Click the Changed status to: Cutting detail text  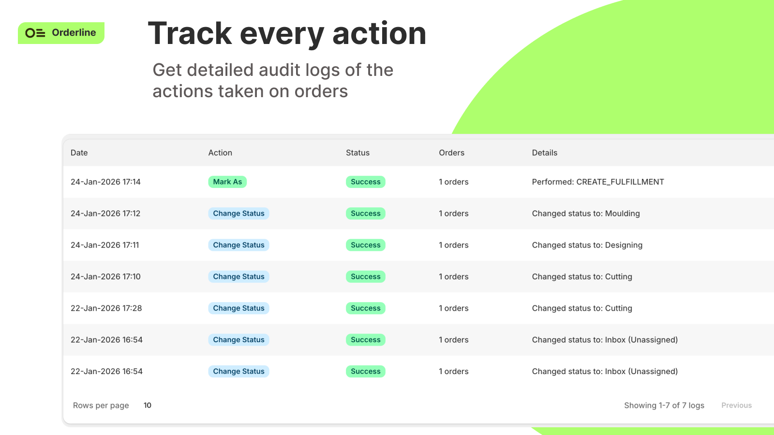pos(582,276)
